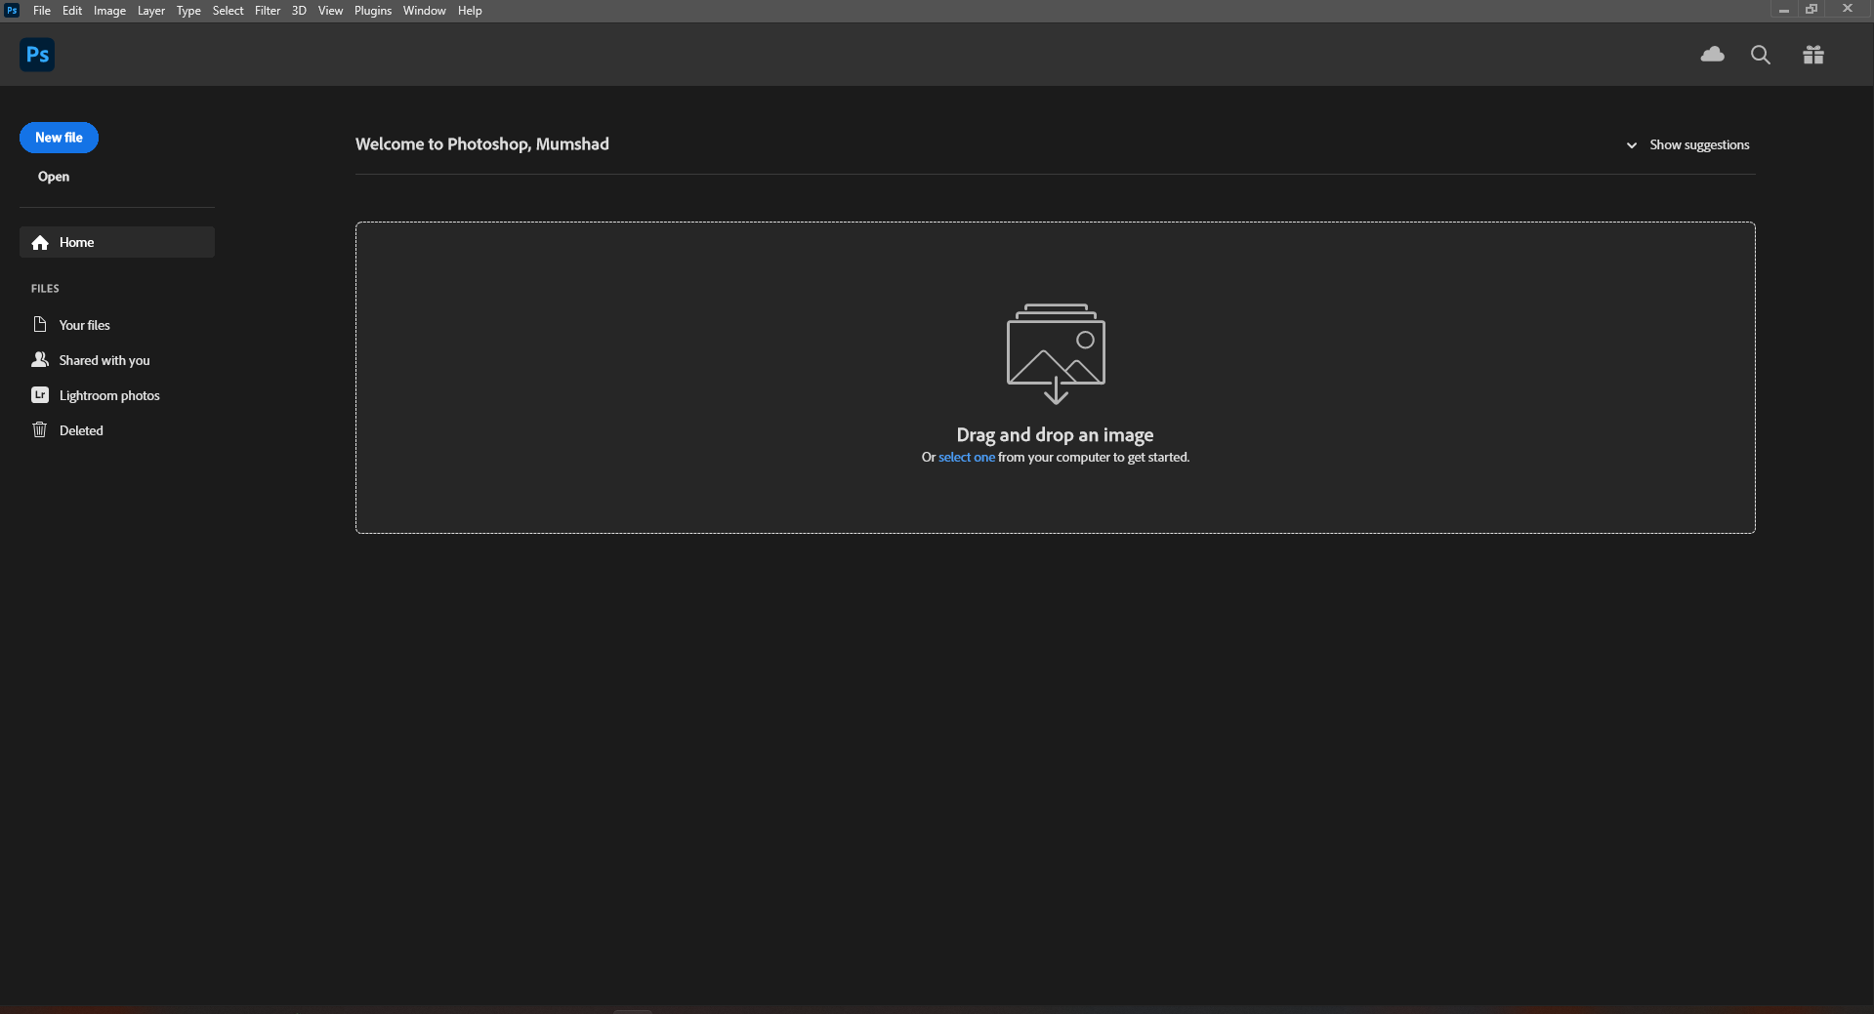Click the Open button
The image size is (1874, 1014).
(54, 177)
